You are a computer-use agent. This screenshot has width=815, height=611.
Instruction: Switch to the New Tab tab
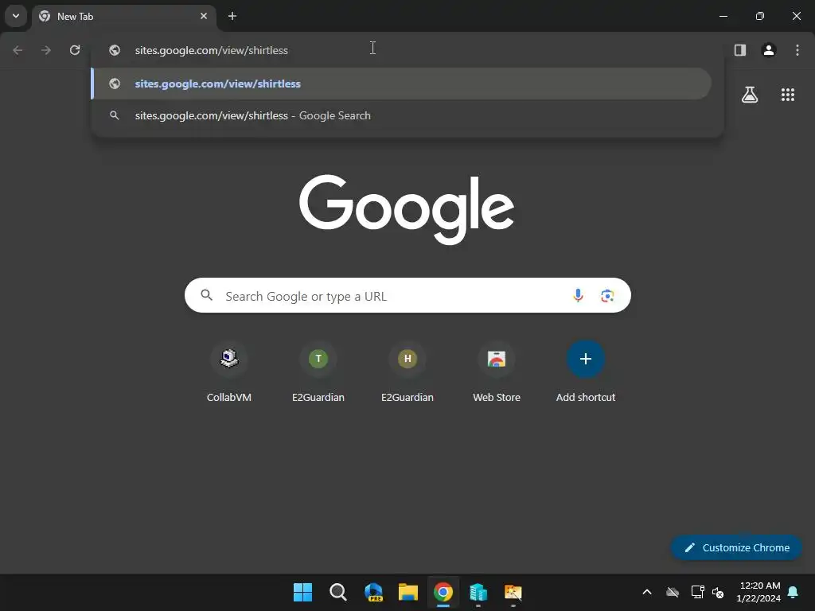coord(123,16)
